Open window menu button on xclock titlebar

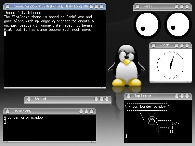153,45
